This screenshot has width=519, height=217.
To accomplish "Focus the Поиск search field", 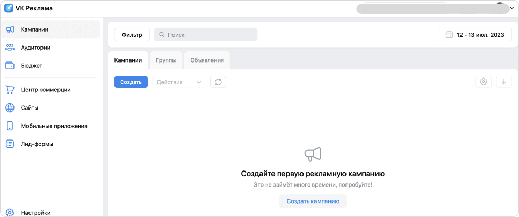I will point(206,35).
